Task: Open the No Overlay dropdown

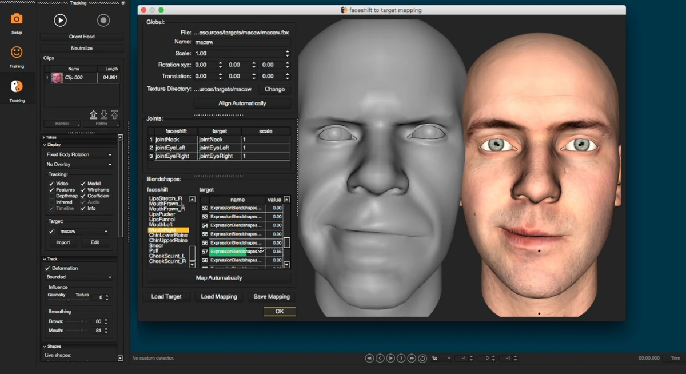Action: pos(79,165)
